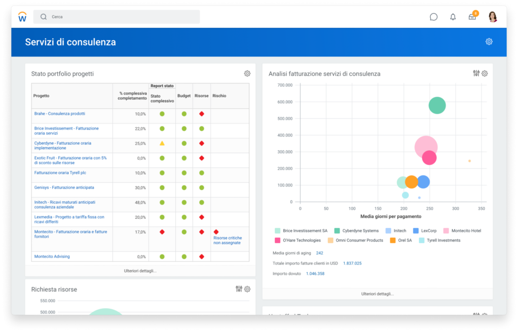Screen dimensions: 518x332
Task: Toggle Orel SA legend swatch
Action: [393, 240]
